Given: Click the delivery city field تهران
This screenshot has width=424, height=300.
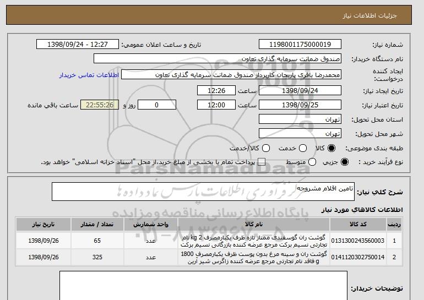Looking at the screenshot, I should tap(300, 134).
